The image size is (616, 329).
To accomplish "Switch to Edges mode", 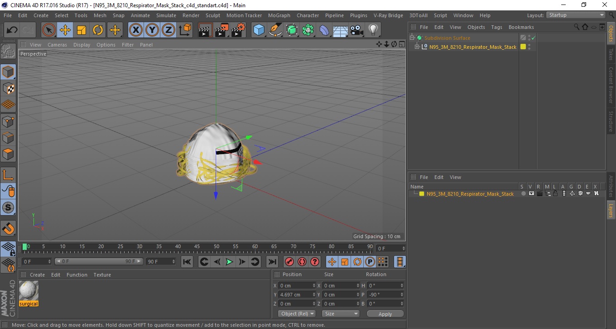I will (8, 138).
